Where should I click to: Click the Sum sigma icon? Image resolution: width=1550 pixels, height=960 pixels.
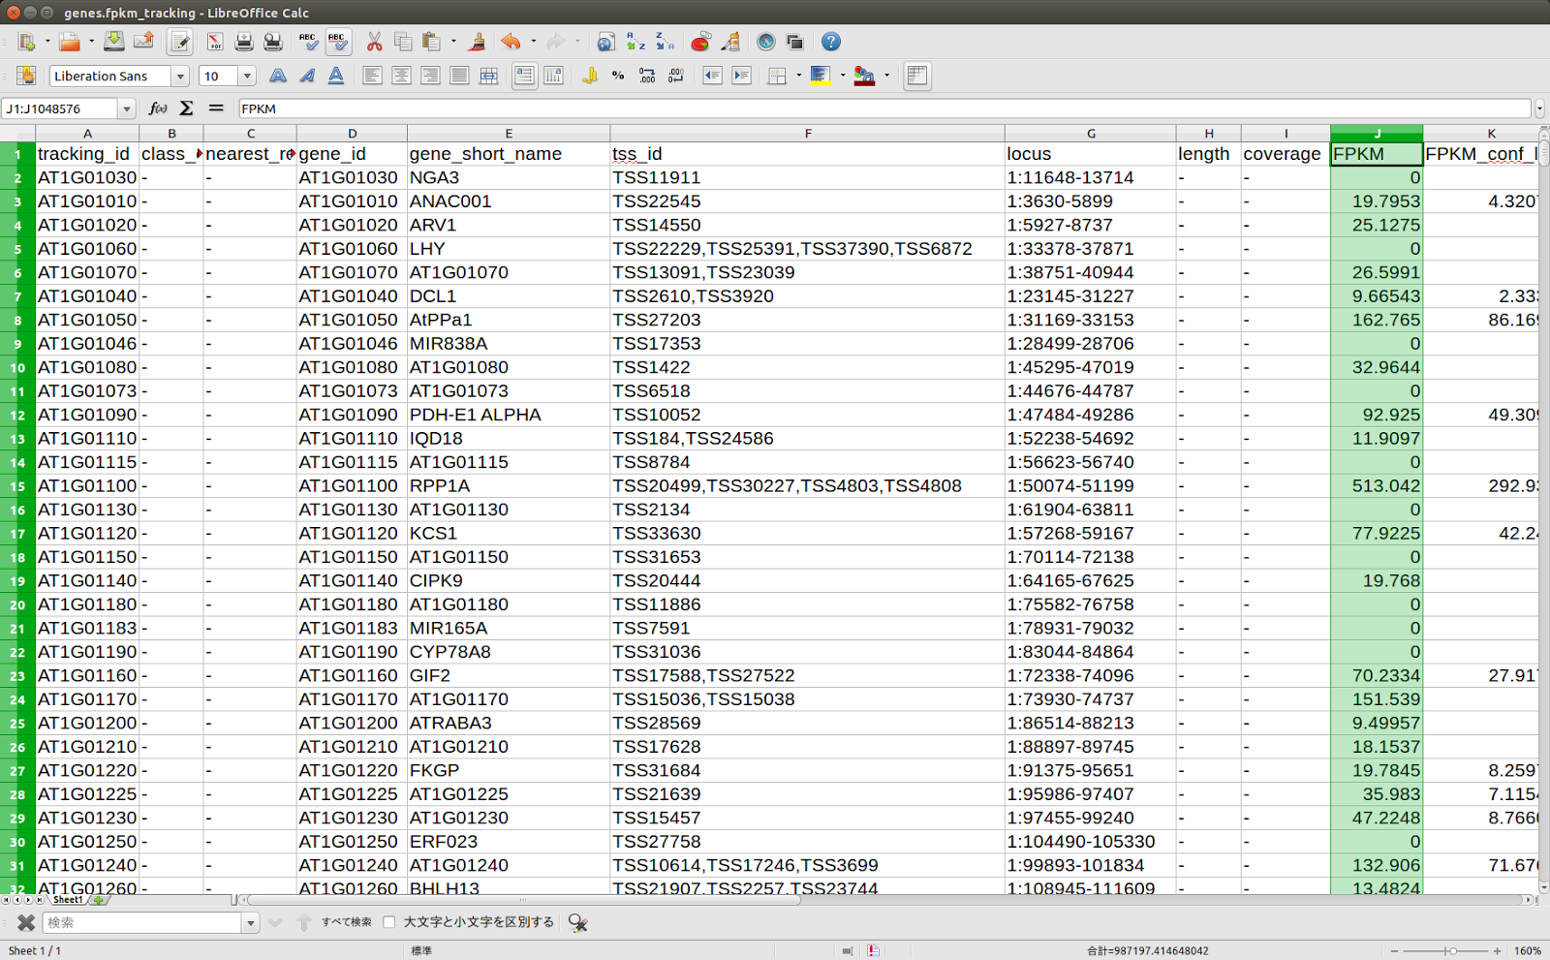click(187, 108)
